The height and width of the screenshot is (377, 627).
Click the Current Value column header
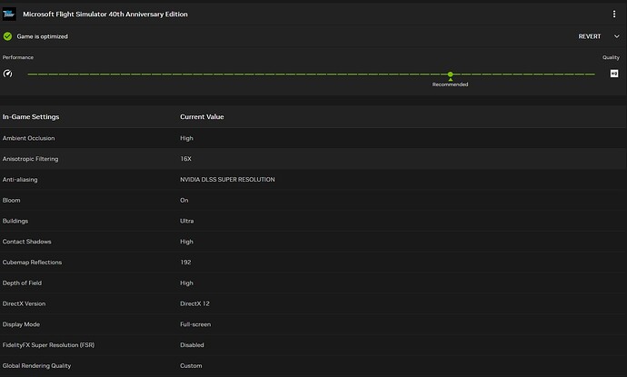coord(202,117)
